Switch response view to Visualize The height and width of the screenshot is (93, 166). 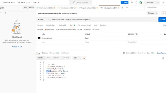click(66, 58)
